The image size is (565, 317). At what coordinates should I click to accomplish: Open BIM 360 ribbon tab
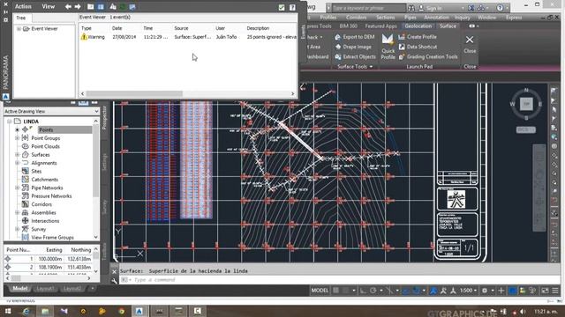pyautogui.click(x=348, y=26)
